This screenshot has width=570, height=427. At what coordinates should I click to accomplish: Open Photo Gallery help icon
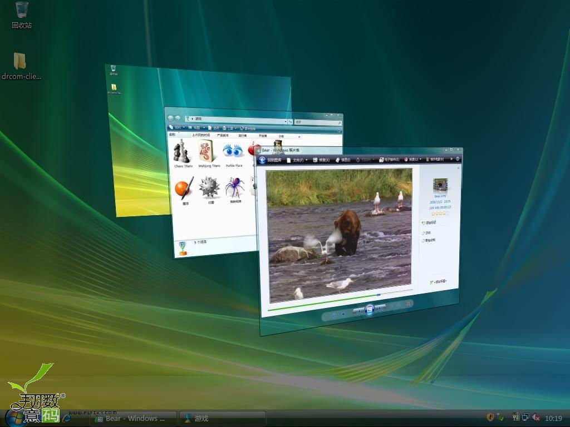tap(457, 159)
